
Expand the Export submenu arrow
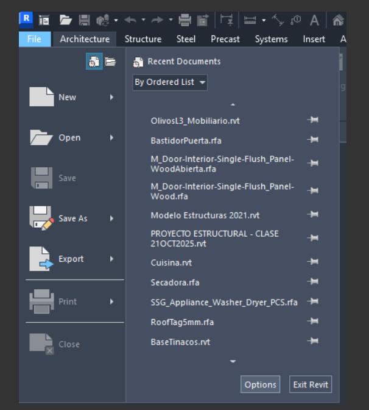[111, 259]
